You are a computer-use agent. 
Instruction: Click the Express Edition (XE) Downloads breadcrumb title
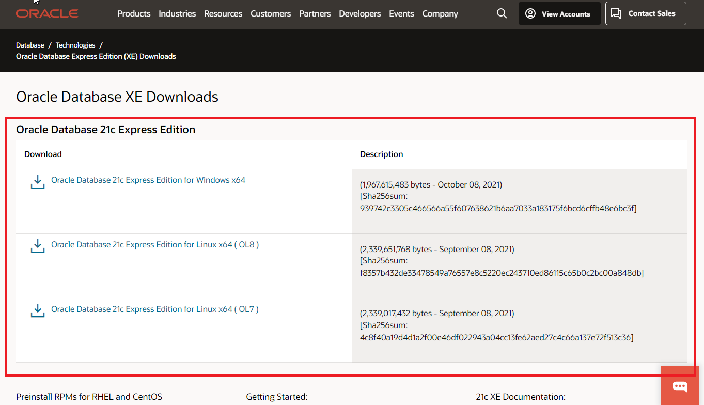coord(96,56)
